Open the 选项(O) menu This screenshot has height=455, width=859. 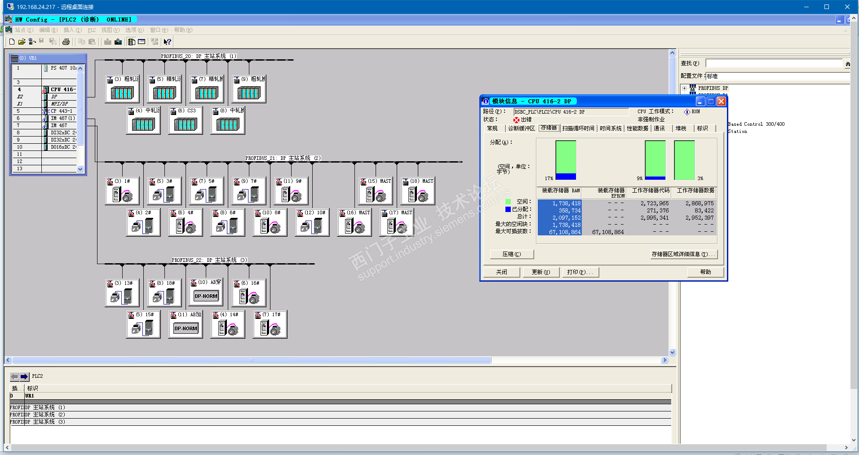pyautogui.click(x=134, y=30)
